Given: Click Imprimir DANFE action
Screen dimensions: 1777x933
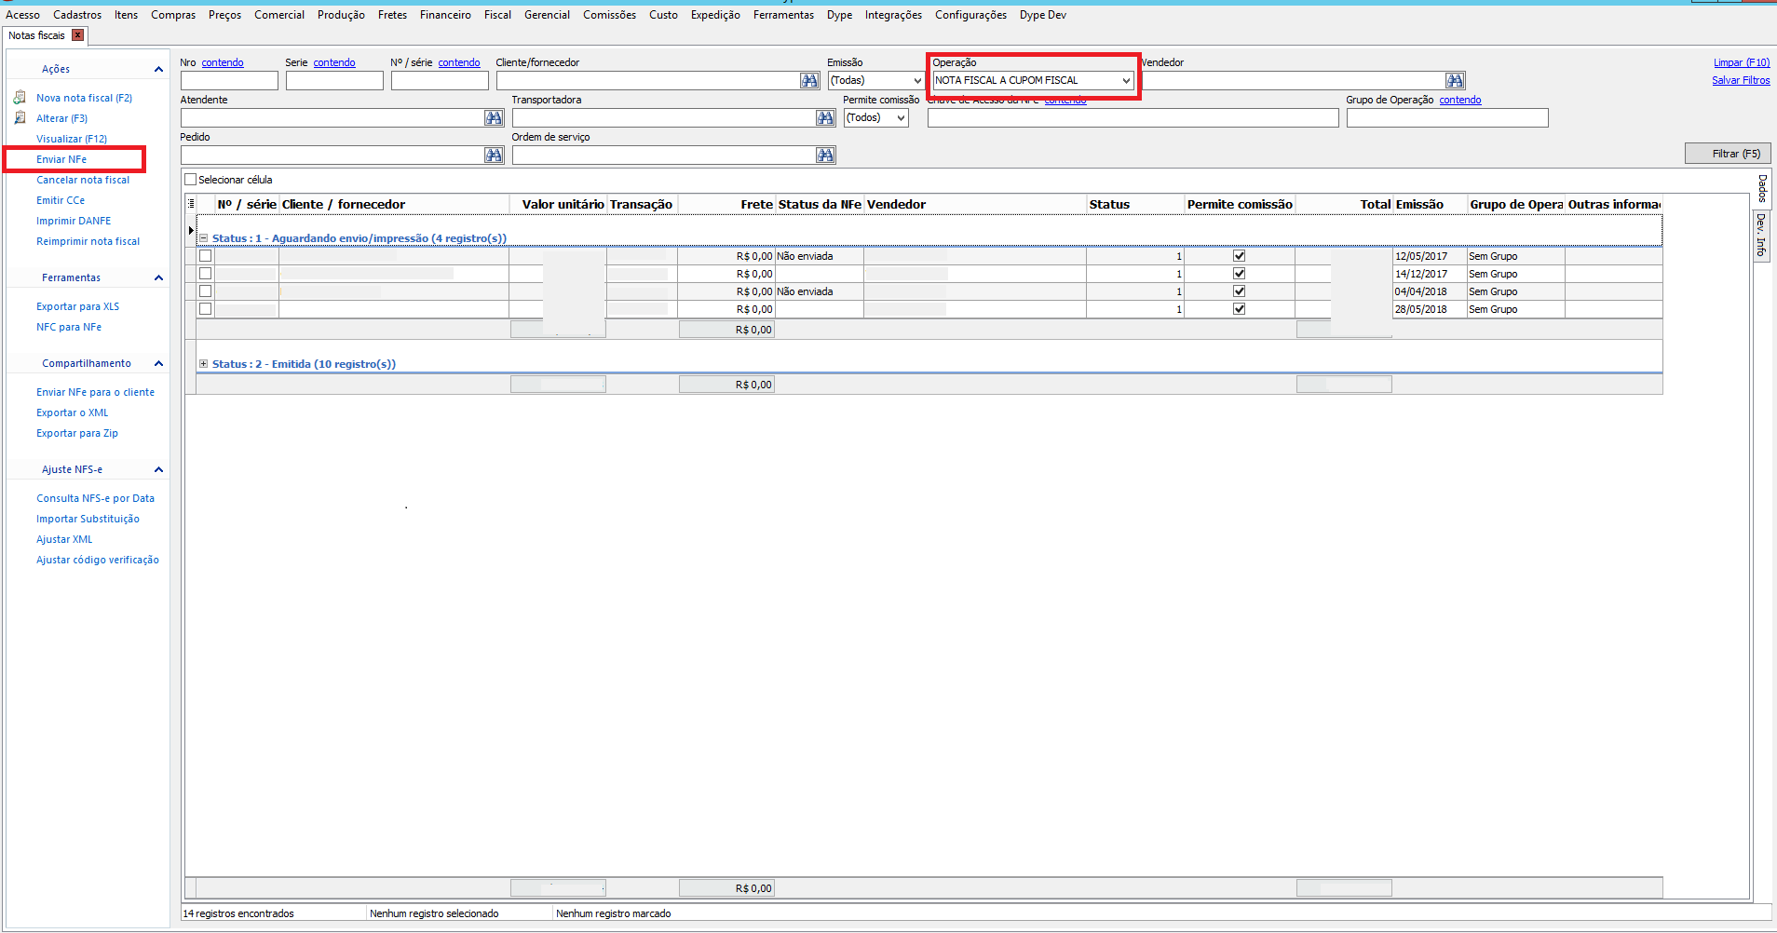Looking at the screenshot, I should click(74, 221).
